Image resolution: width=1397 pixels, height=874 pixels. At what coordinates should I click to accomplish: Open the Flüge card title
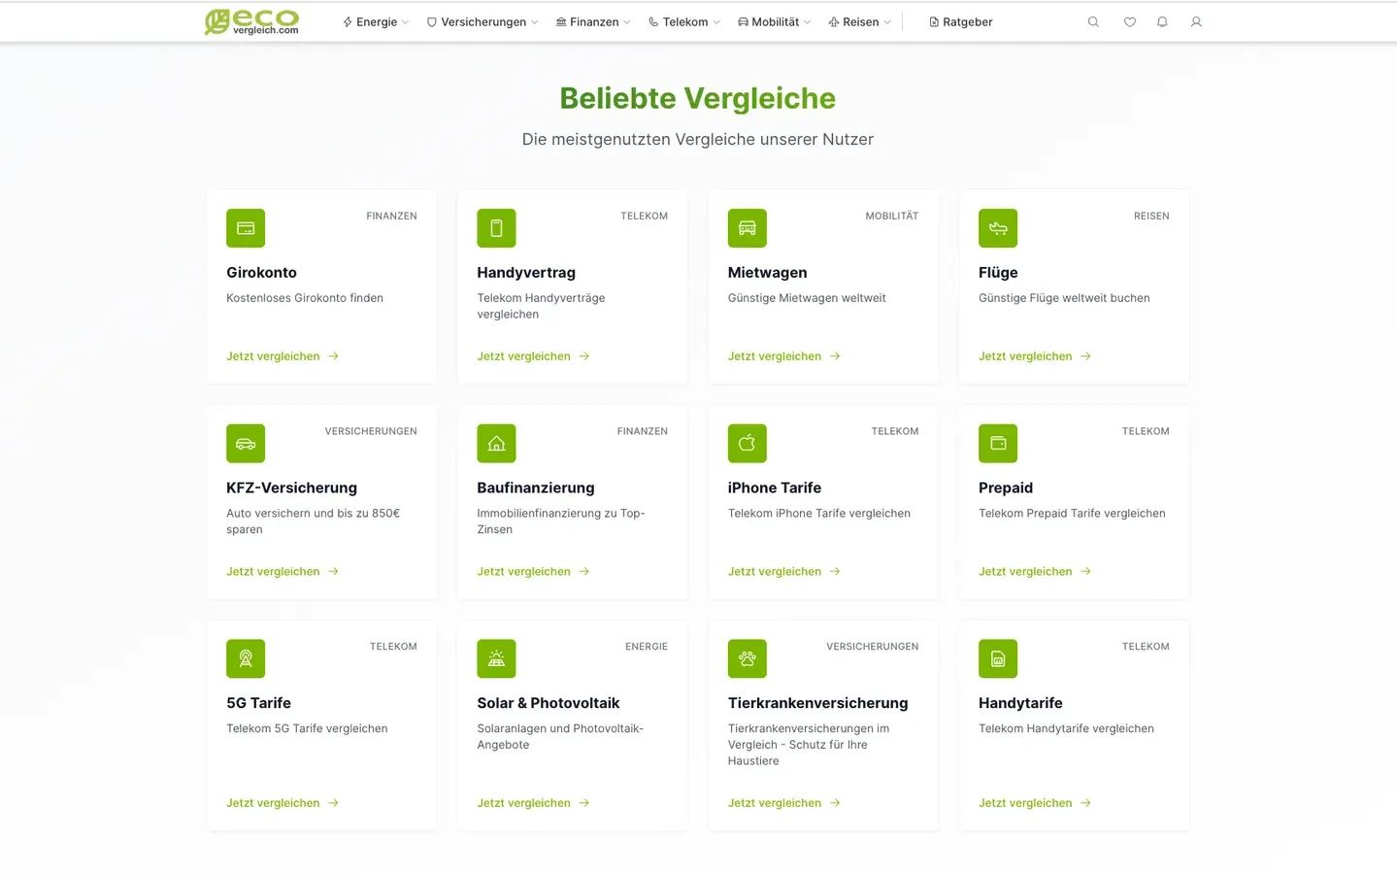coord(998,273)
